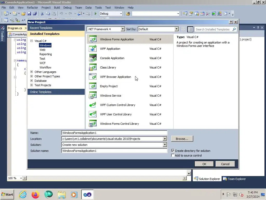Expand the Other Project Types node
266x200 pixels.
tap(31, 76)
